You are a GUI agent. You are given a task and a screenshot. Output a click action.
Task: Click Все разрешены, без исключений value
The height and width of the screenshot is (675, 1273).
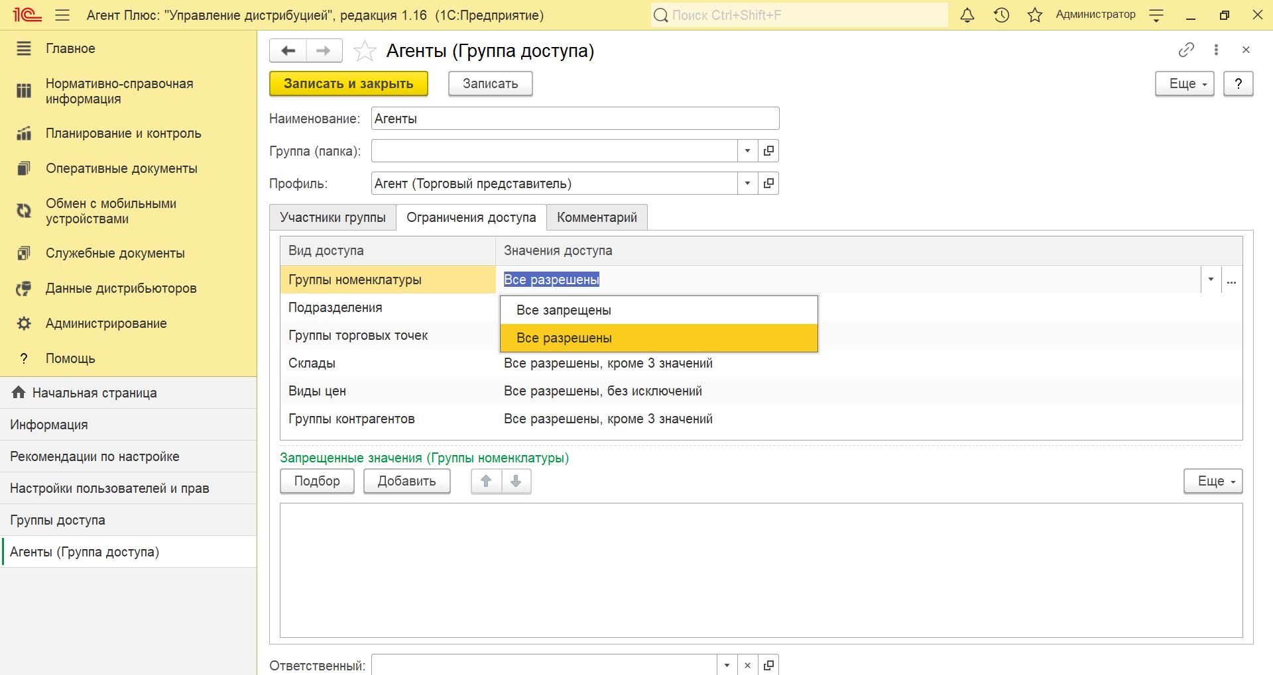603,391
